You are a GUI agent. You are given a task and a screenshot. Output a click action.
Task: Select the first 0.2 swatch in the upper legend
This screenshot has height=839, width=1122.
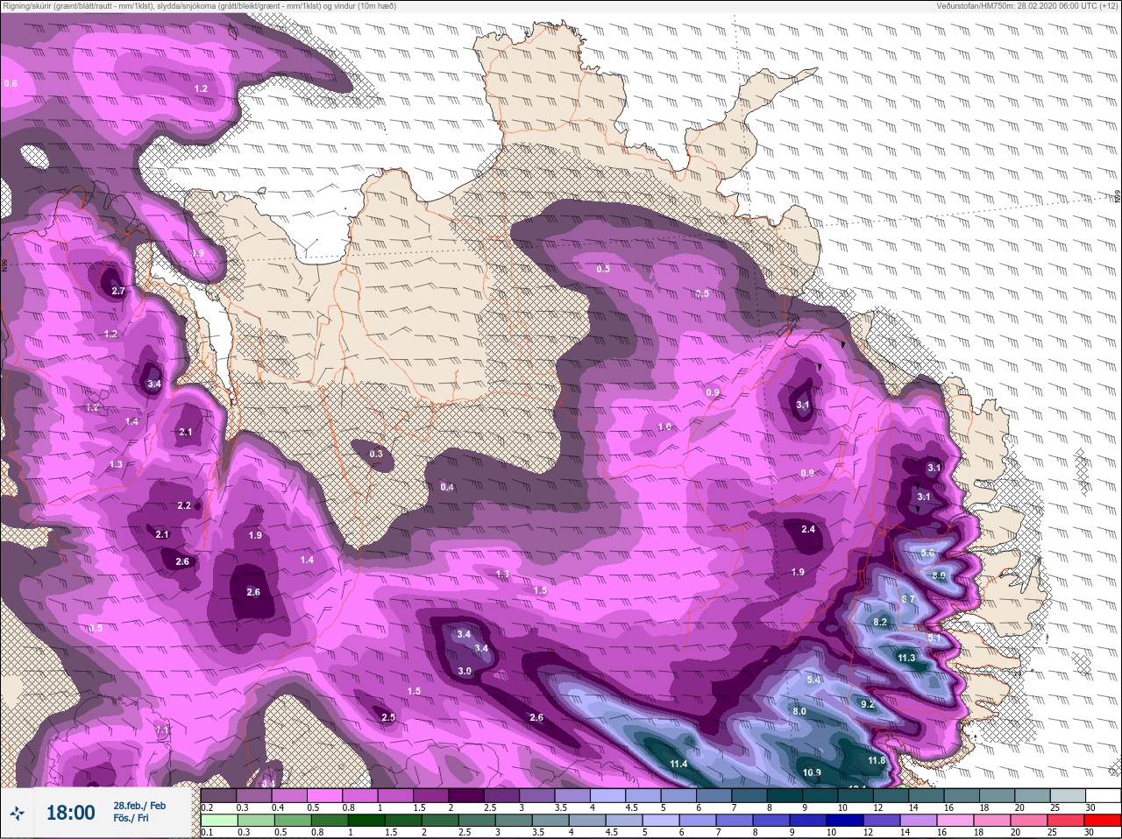pos(219,795)
